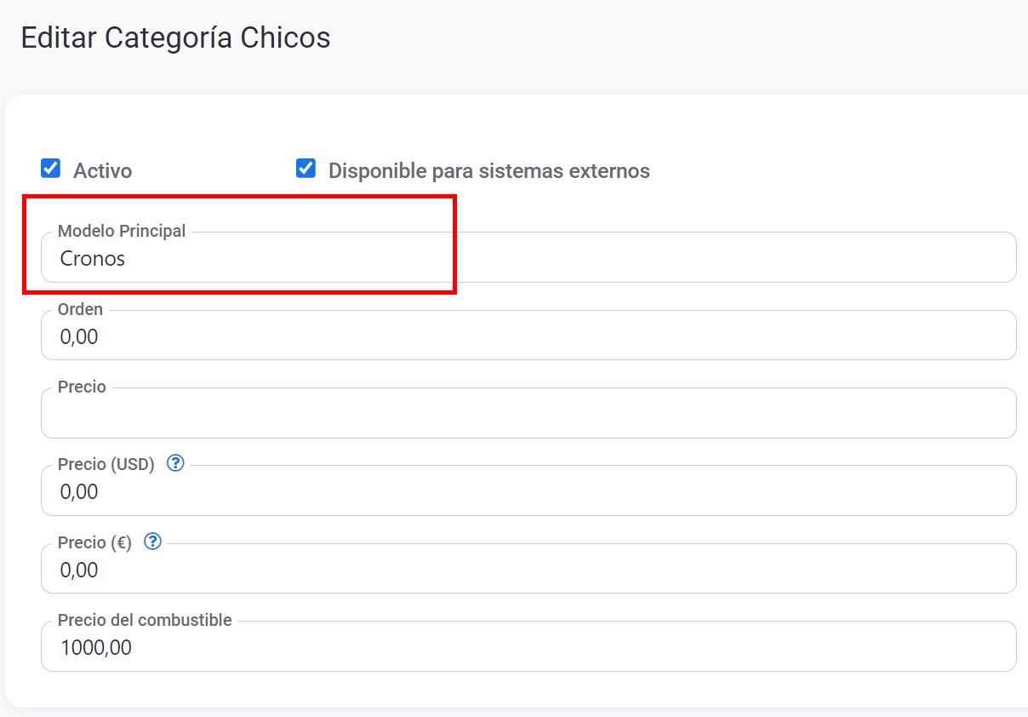Viewport: 1028px width, 717px height.
Task: Click the "Precio (€)" caption text
Action: 94,542
